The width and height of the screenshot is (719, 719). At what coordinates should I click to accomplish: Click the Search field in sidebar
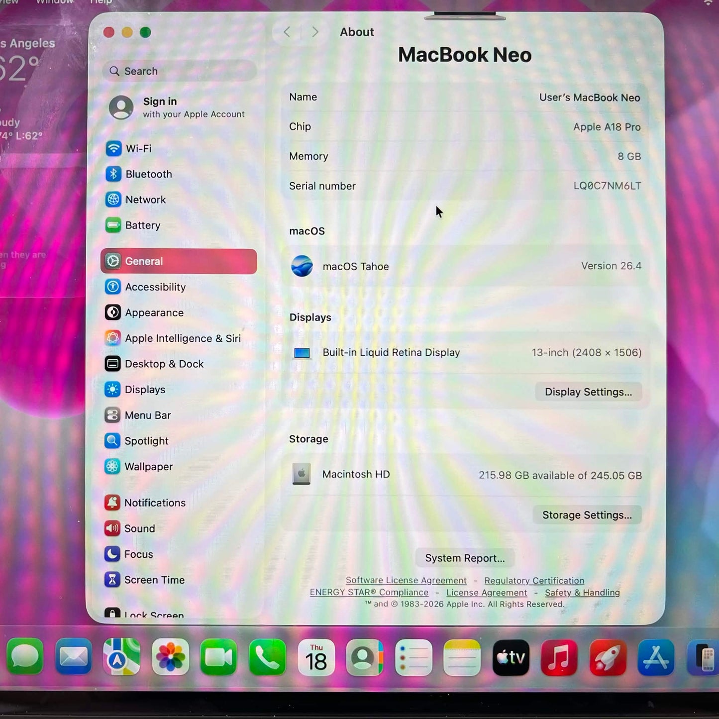tap(179, 71)
